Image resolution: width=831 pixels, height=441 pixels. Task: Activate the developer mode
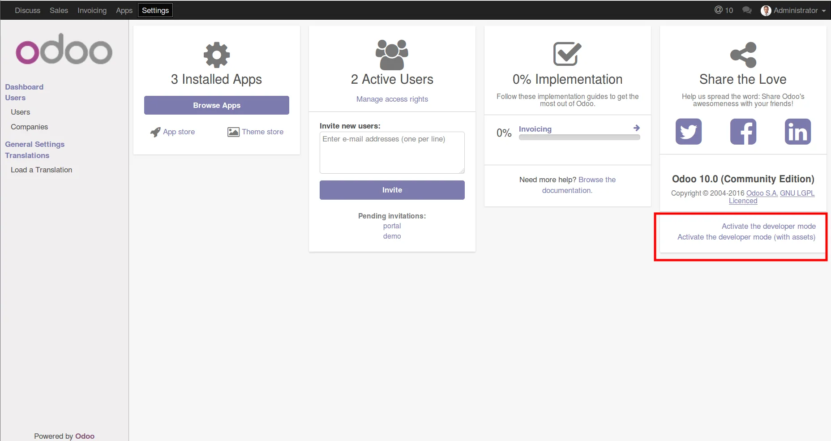pos(769,226)
